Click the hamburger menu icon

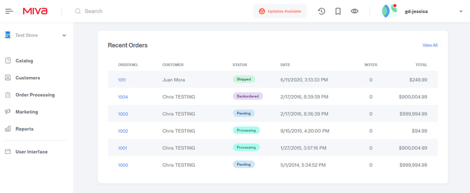coord(9,11)
